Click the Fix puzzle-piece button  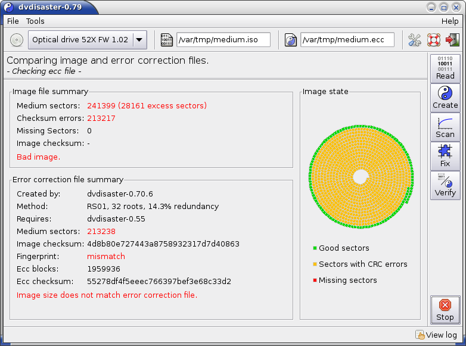(x=445, y=156)
